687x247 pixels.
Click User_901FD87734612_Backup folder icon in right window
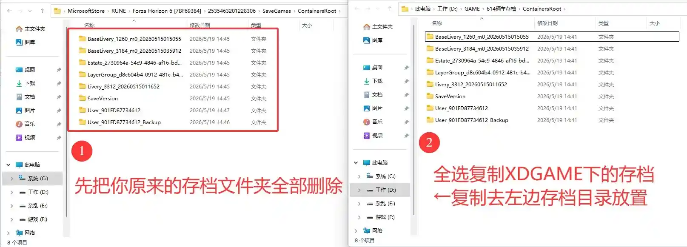pyautogui.click(x=430, y=120)
